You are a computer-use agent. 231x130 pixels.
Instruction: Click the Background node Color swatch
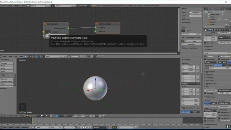pyautogui.click(x=48, y=32)
